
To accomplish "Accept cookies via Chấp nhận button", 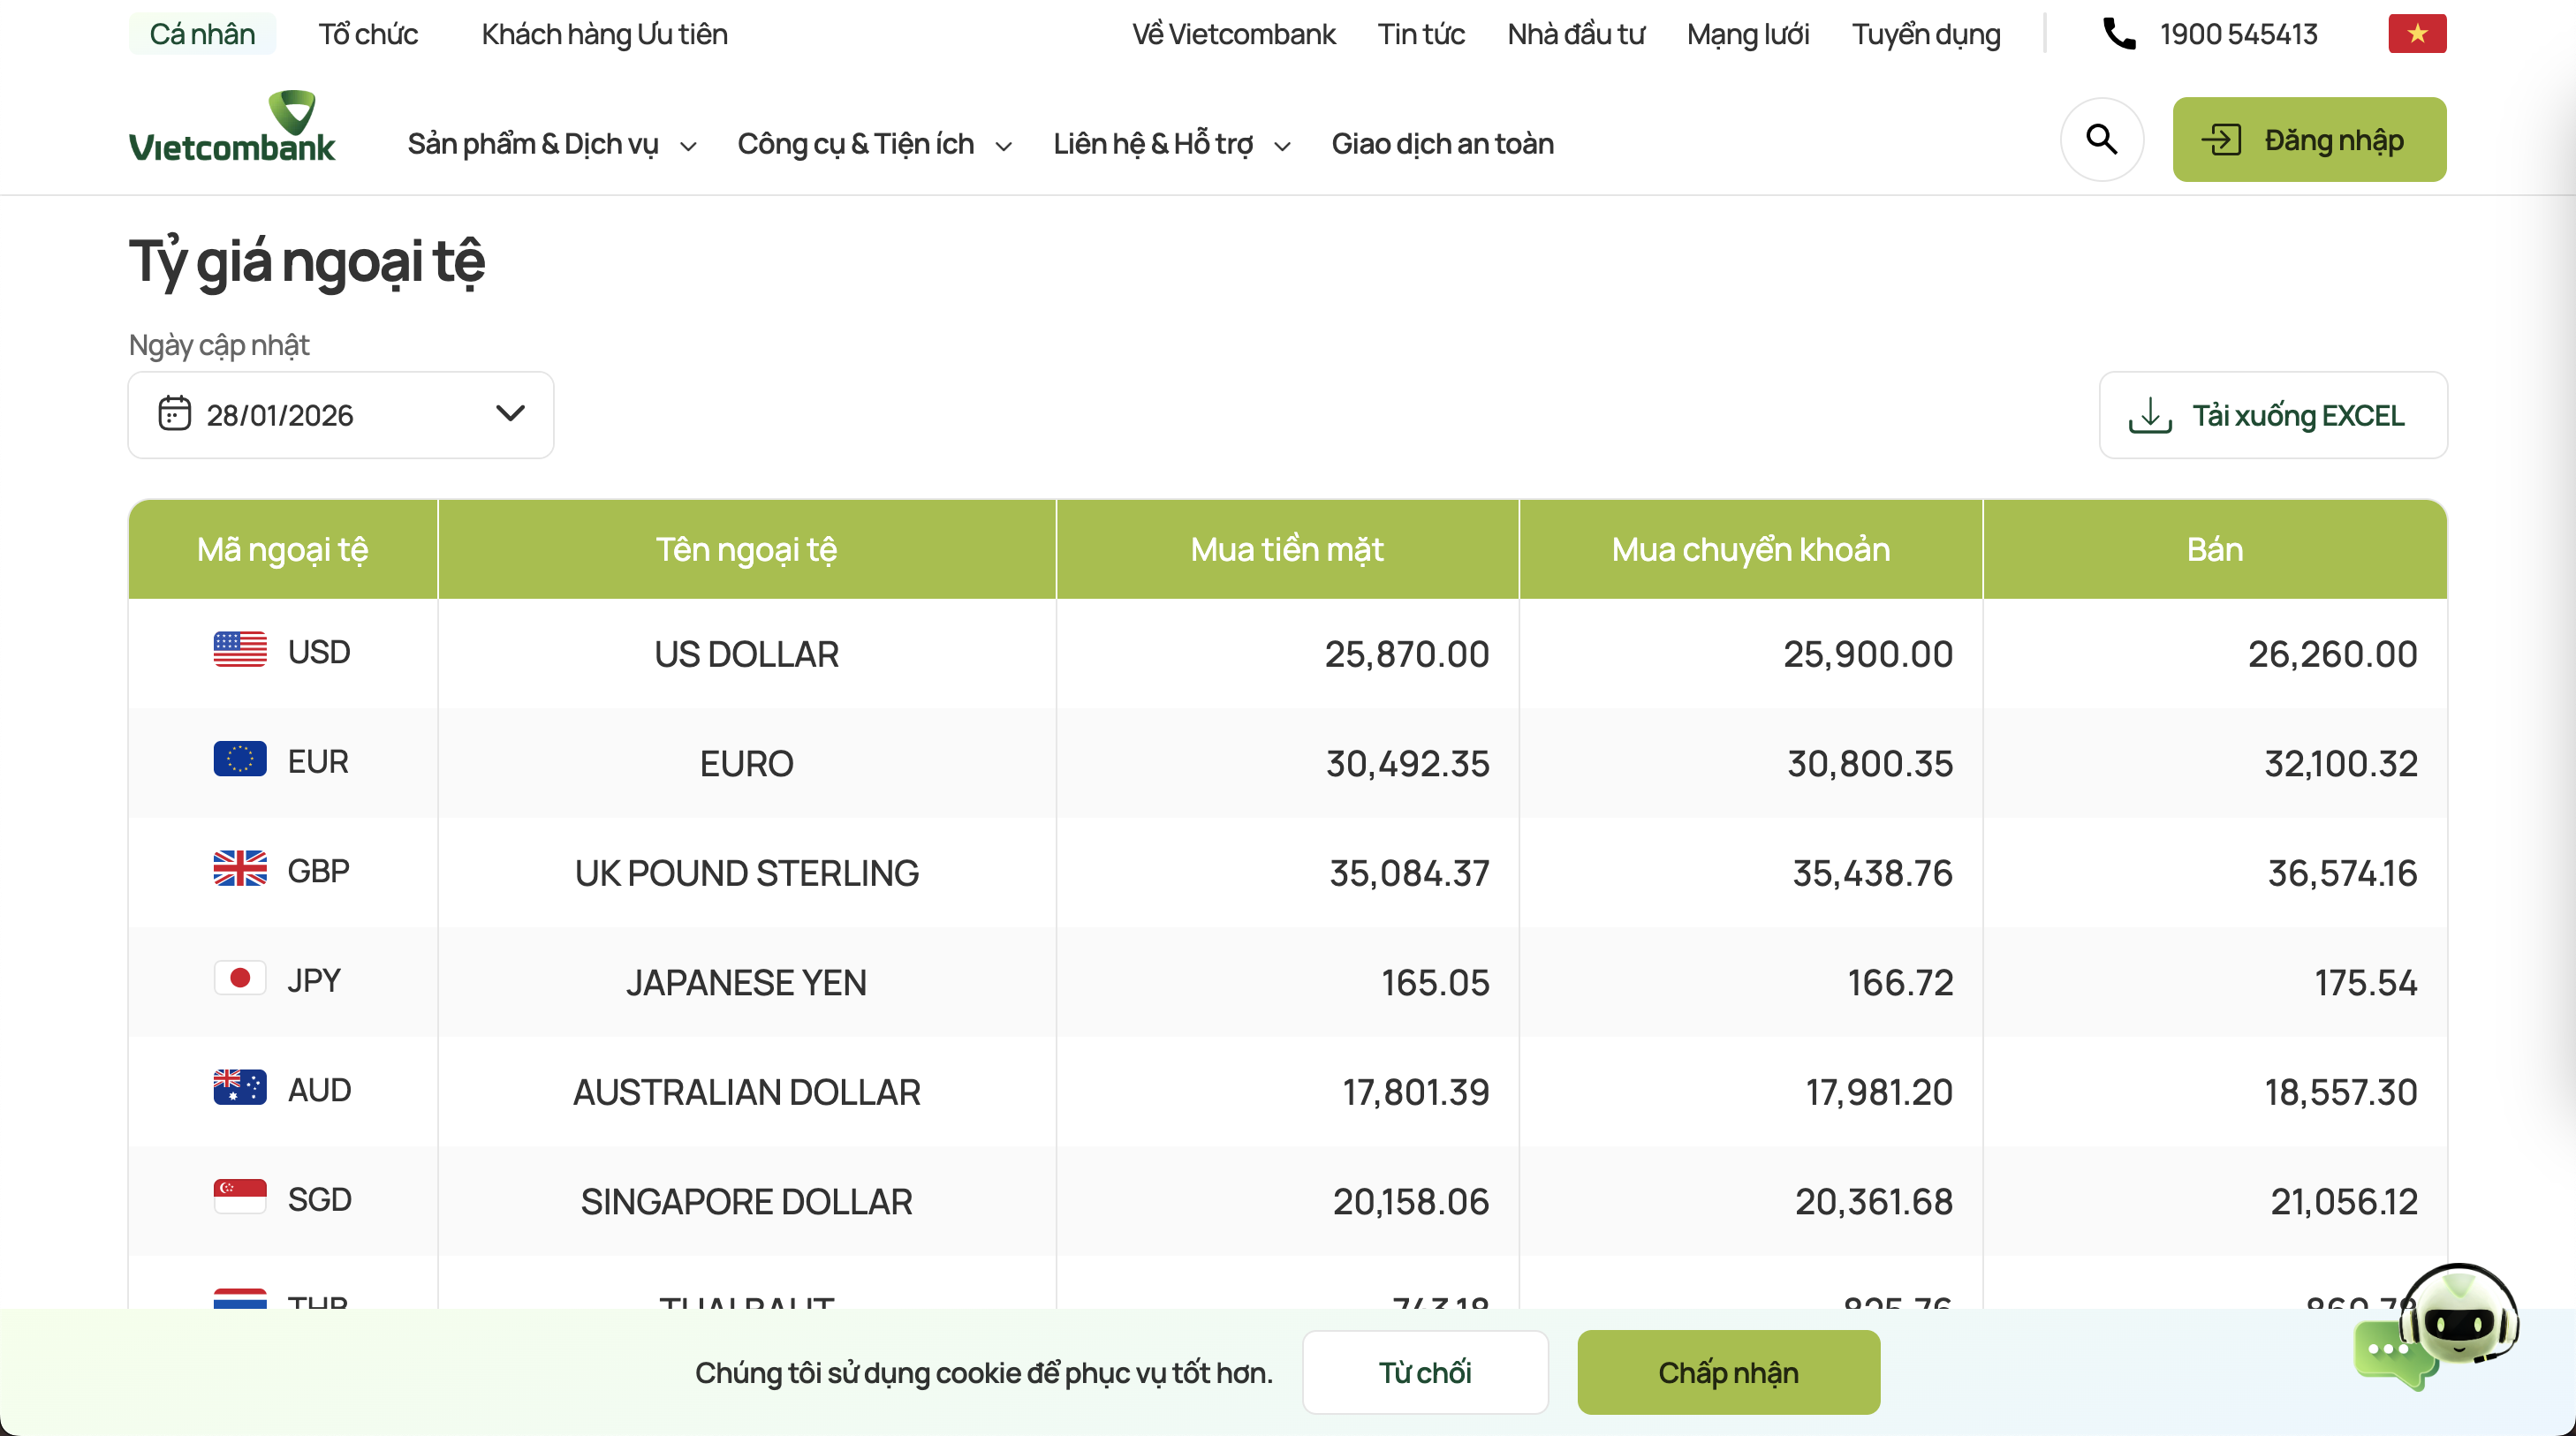I will pos(1729,1372).
